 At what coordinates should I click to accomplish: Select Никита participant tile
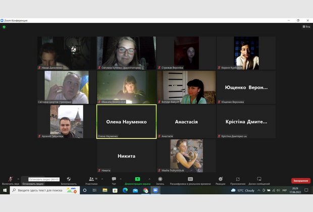click(127, 155)
